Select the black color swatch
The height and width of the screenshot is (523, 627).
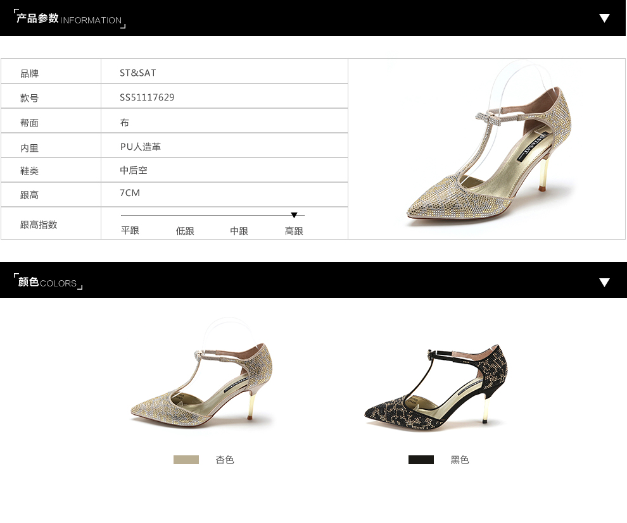pos(421,460)
